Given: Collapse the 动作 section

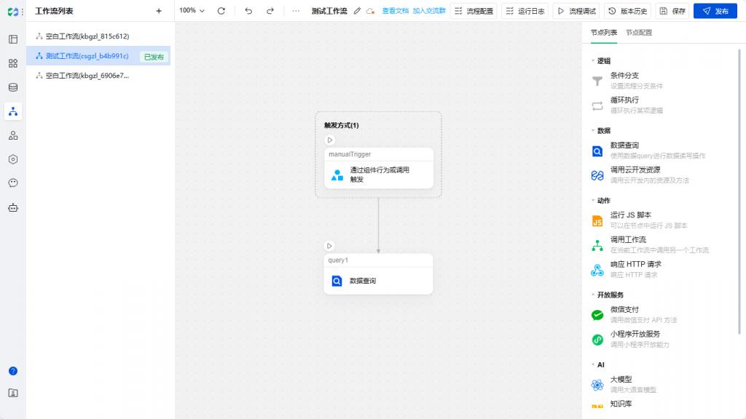Looking at the screenshot, I should (x=593, y=201).
